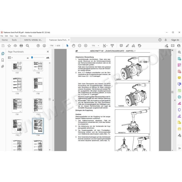Go to previous page arrow
Screen dimensions: 182x182
tap(38, 46)
